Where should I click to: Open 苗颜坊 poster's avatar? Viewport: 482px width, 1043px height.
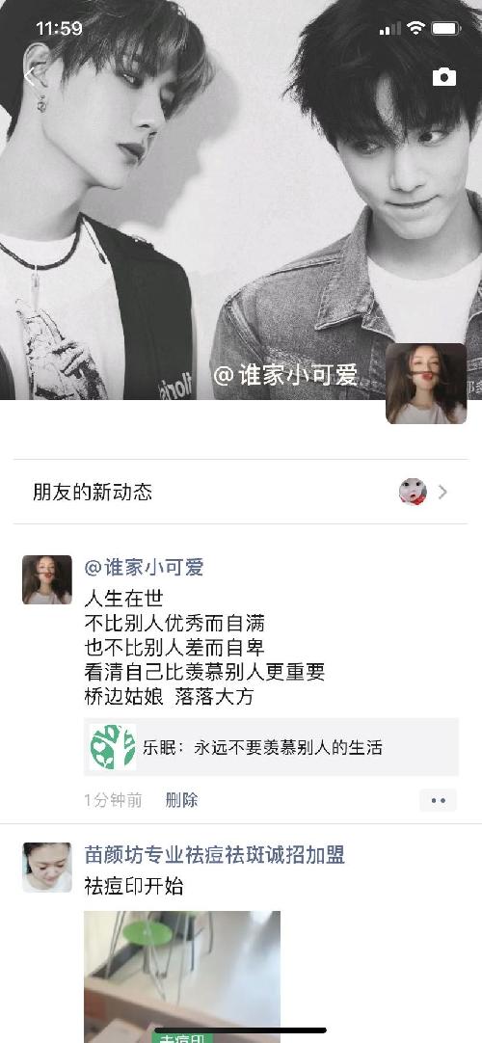[47, 868]
